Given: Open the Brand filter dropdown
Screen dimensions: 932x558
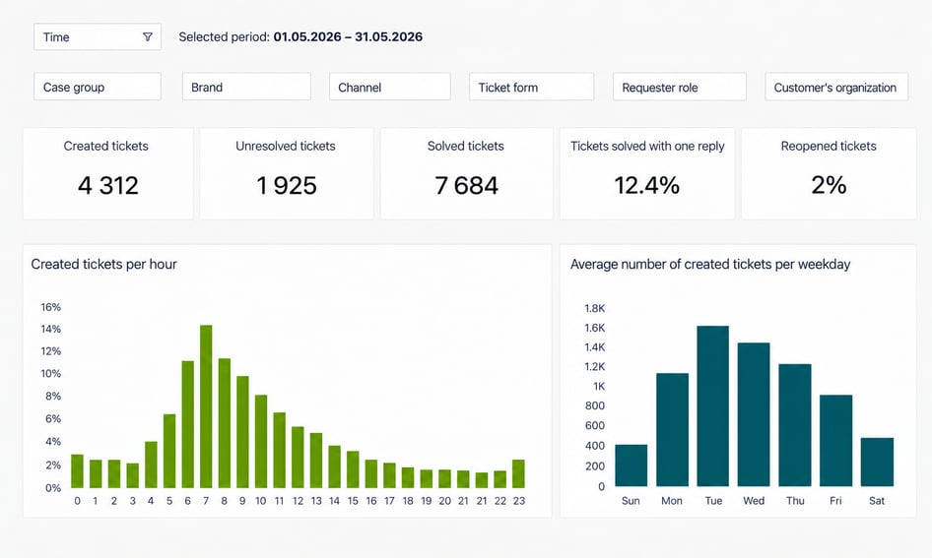Looking at the screenshot, I should (246, 87).
